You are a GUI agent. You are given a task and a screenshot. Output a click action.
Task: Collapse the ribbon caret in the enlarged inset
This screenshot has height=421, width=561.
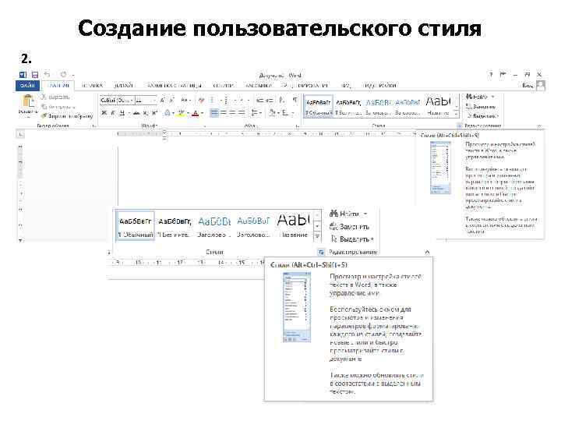[x=427, y=252]
